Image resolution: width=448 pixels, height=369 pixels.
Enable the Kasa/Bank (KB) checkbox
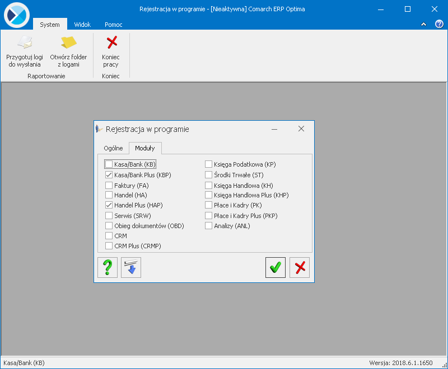point(109,164)
